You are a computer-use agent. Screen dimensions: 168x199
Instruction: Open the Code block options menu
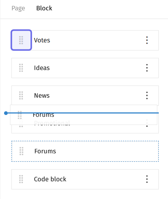147,179
